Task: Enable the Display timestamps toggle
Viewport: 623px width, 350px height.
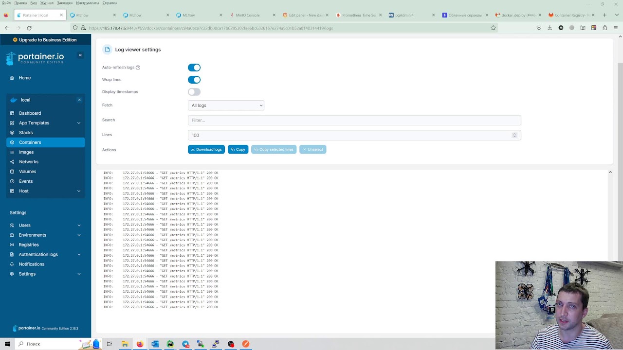Action: pyautogui.click(x=194, y=92)
